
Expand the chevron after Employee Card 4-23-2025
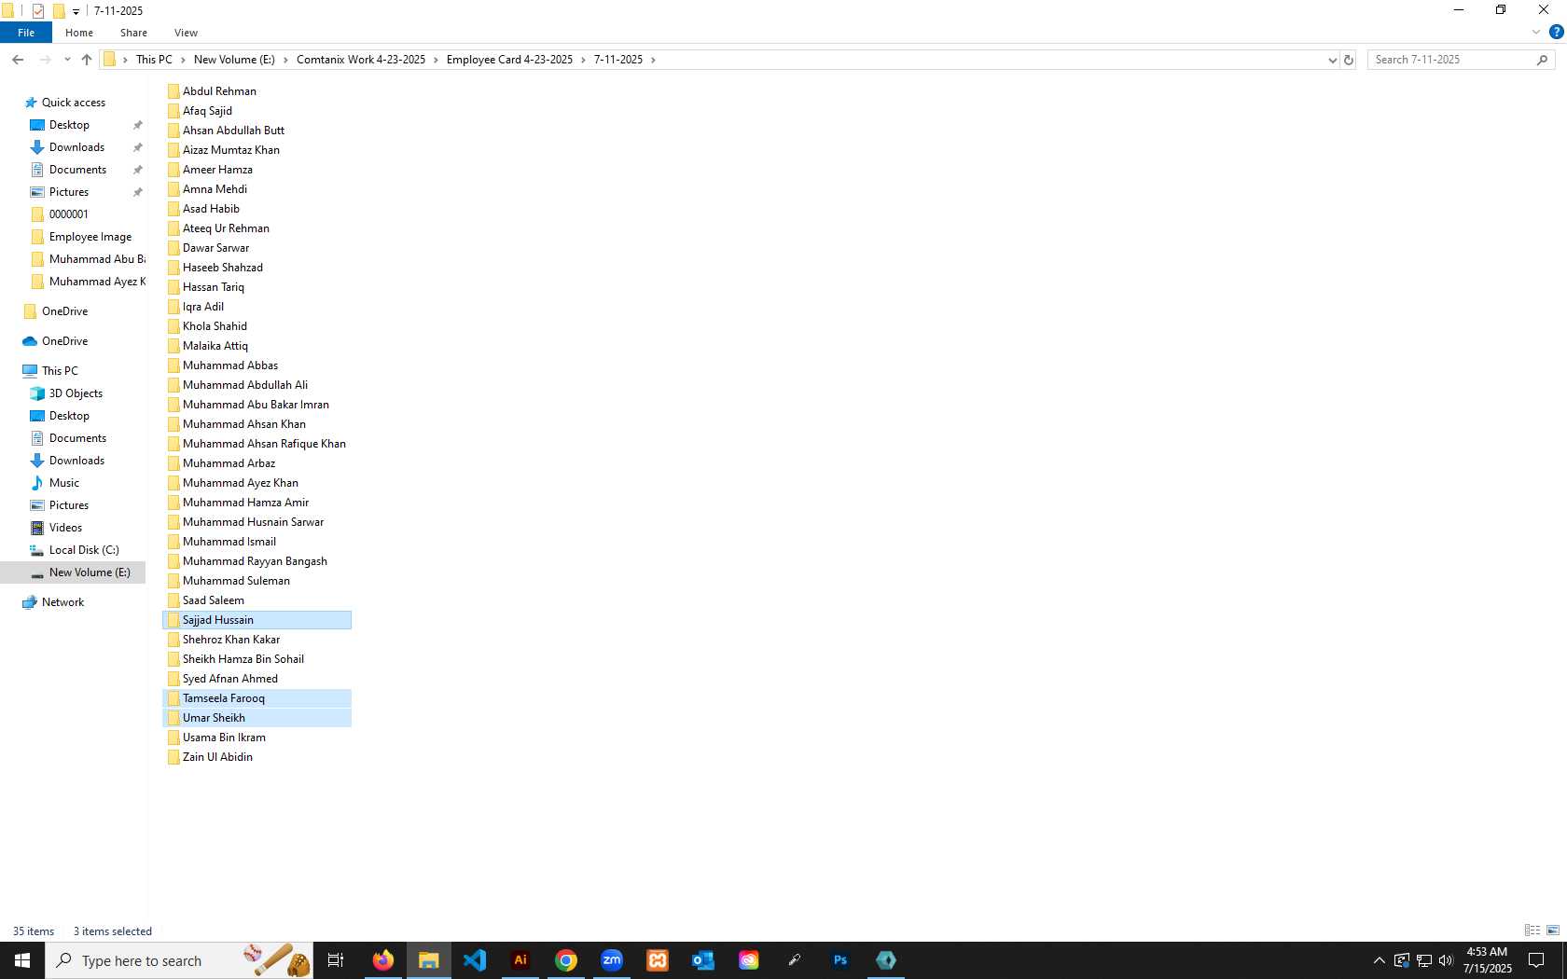coord(583,60)
